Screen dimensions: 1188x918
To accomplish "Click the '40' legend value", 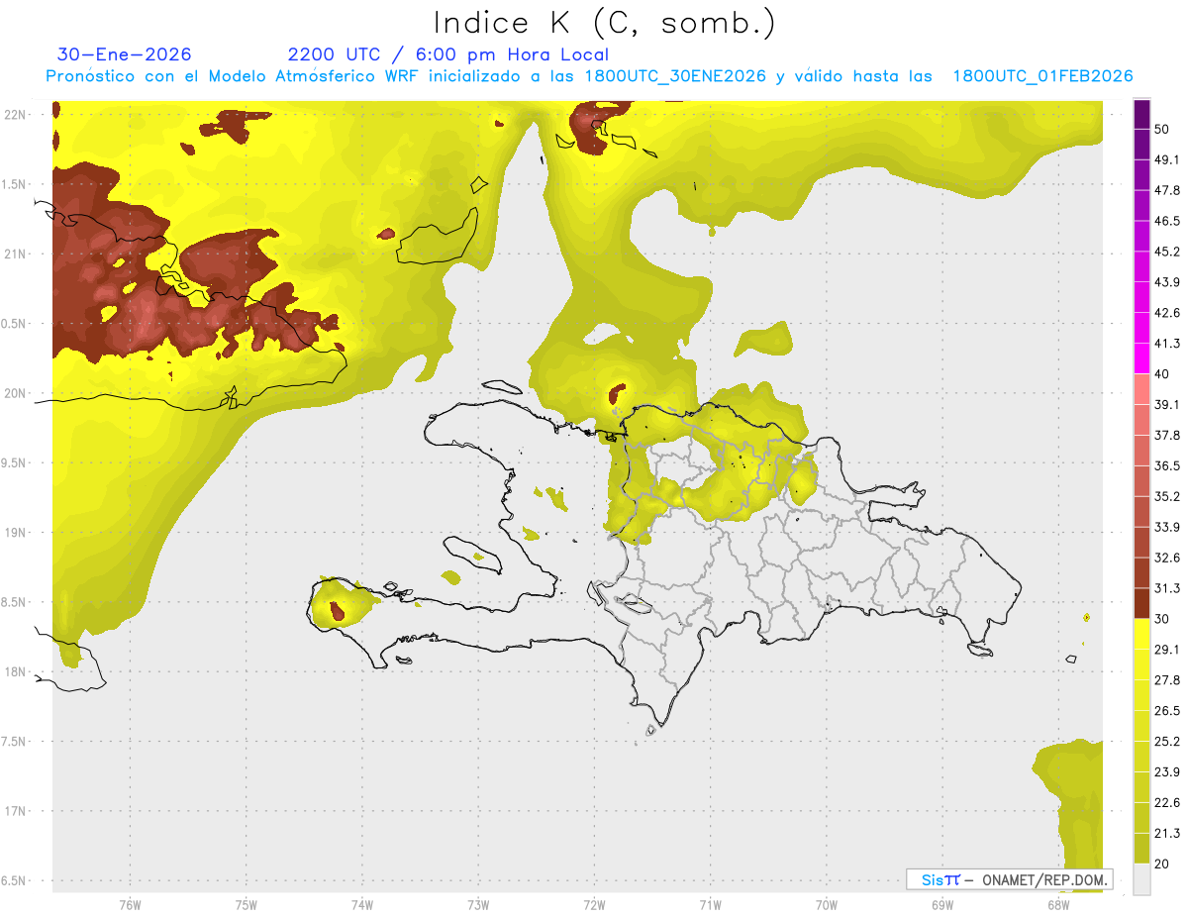I will pyautogui.click(x=1163, y=374).
